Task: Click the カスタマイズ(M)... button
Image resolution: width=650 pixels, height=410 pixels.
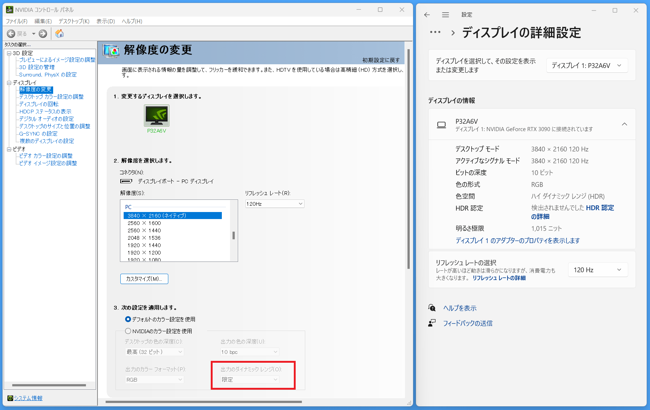Action: click(x=144, y=279)
